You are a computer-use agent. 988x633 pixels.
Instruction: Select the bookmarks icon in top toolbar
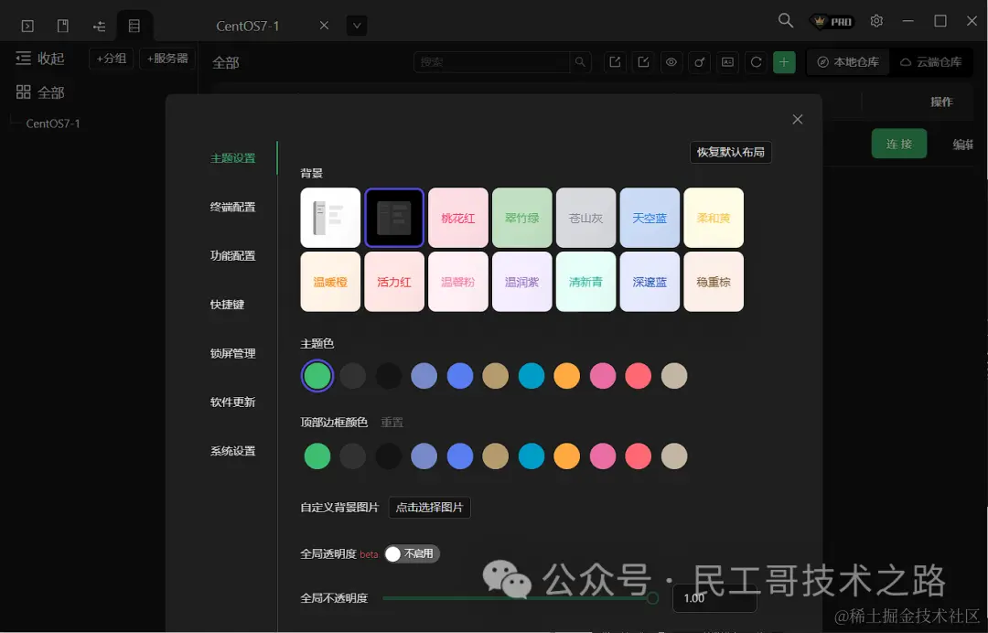(x=62, y=25)
